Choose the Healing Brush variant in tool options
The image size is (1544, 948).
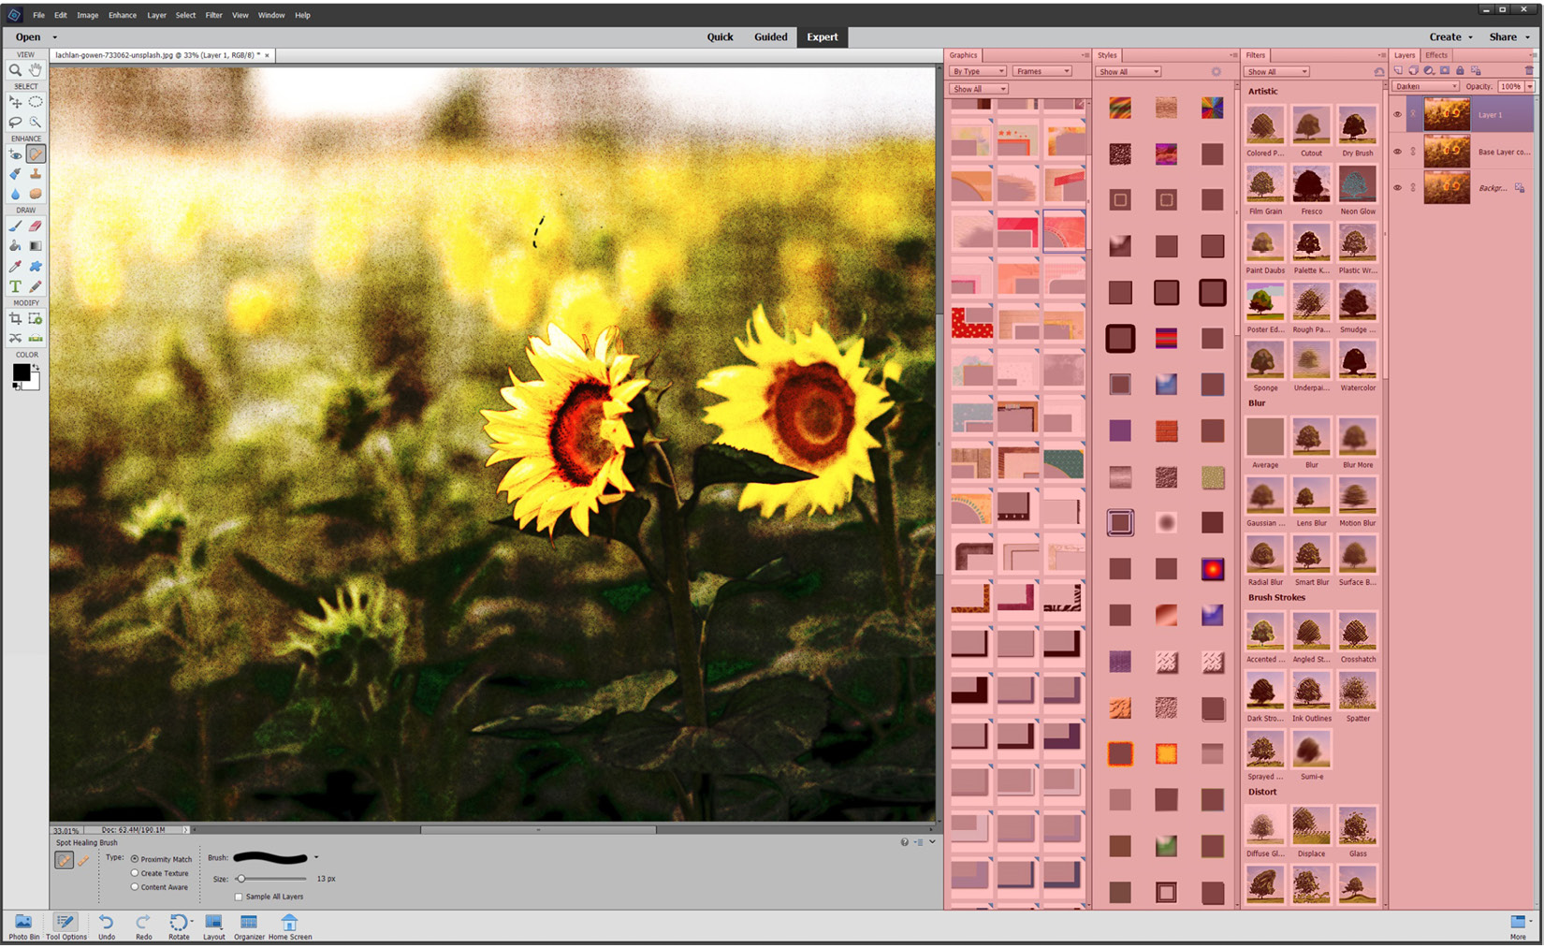point(83,861)
